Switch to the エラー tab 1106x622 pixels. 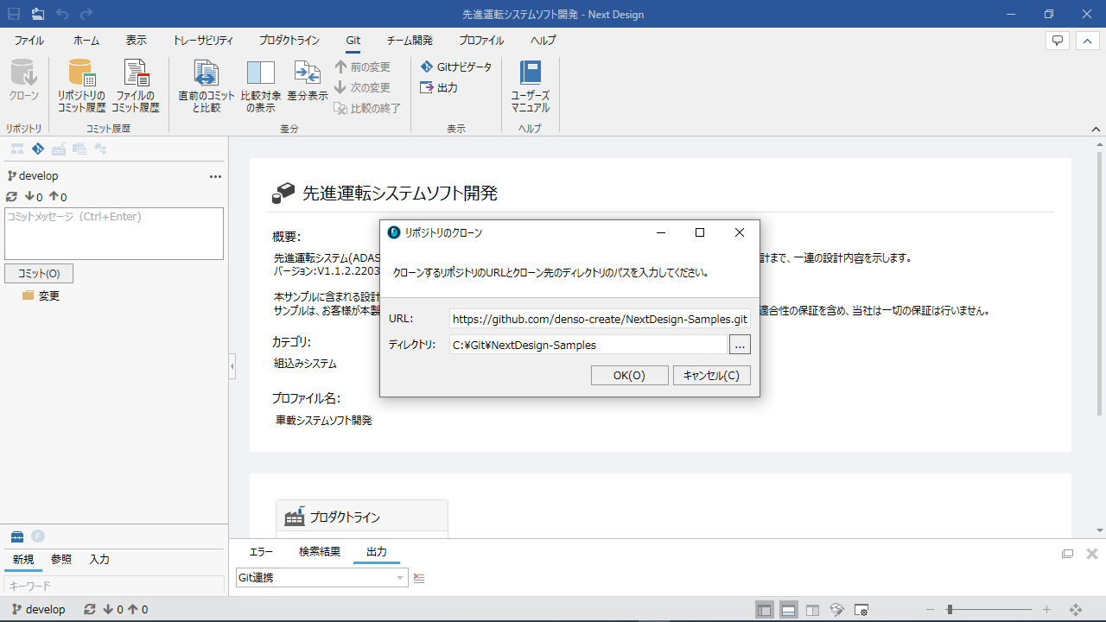pos(261,552)
